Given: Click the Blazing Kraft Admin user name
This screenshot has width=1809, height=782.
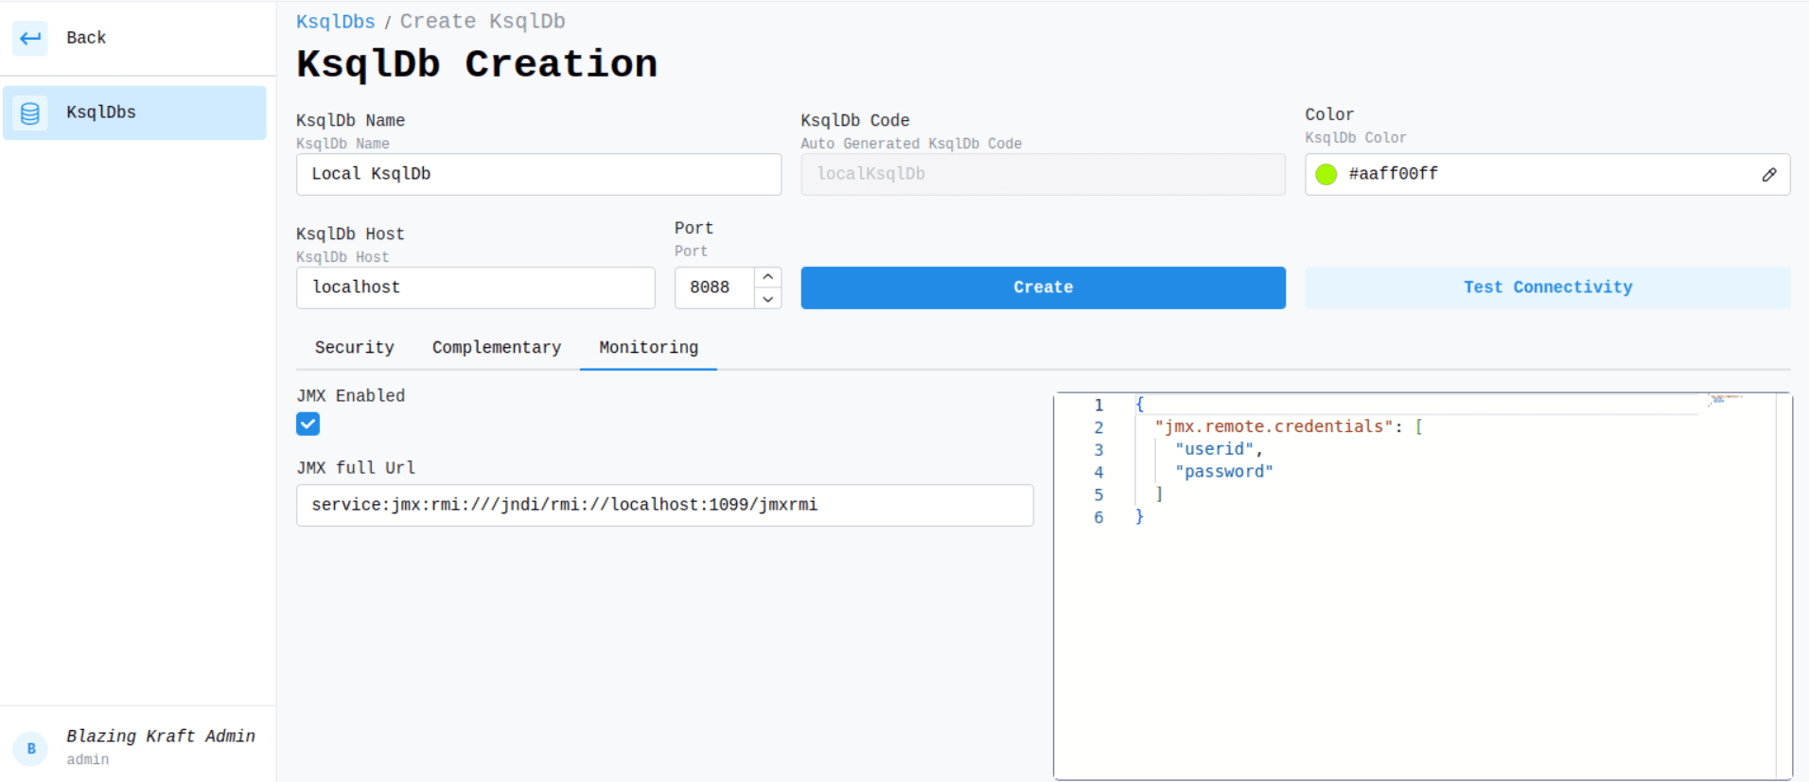Looking at the screenshot, I should pos(161,736).
